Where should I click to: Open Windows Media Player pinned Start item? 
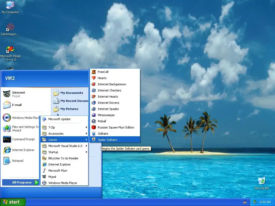(21, 118)
